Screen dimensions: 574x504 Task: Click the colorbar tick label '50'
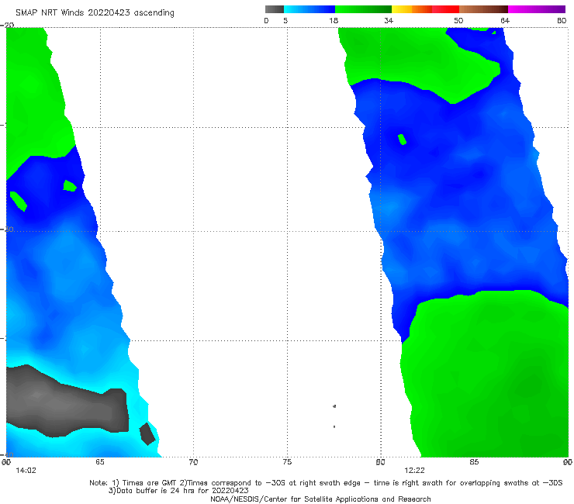(458, 20)
